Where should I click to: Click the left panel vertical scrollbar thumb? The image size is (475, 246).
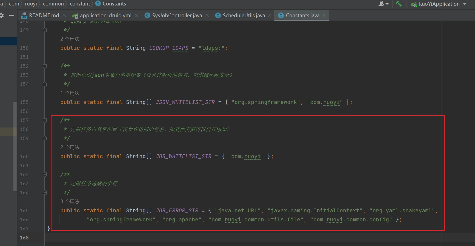[15, 146]
